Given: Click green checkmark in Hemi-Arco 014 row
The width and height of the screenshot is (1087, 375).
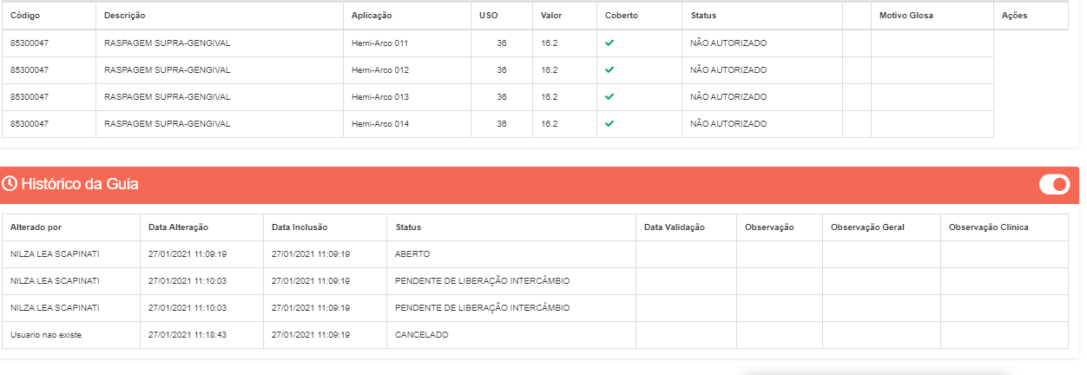Looking at the screenshot, I should coord(609,123).
